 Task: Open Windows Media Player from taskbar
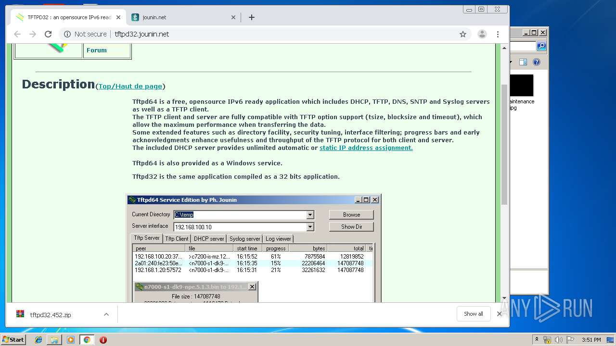pyautogui.click(x=71, y=340)
